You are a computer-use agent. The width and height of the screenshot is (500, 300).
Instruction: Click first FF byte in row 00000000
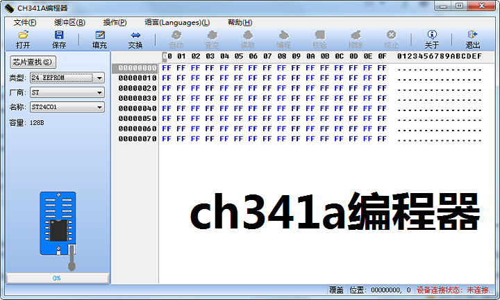click(167, 68)
